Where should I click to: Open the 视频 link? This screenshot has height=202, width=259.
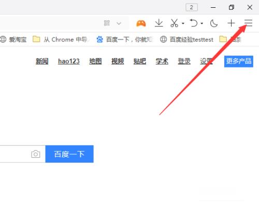(x=118, y=61)
